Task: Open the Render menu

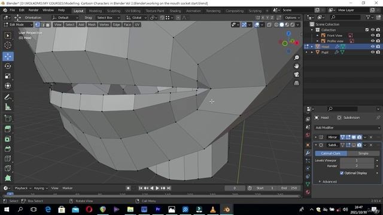Action: 34,10
